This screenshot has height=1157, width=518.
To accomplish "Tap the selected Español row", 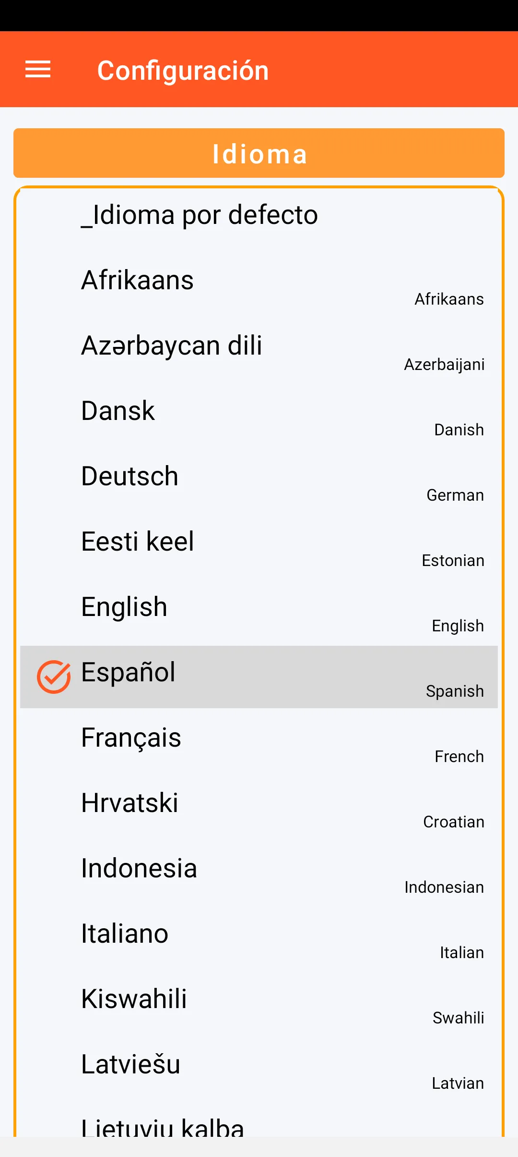I will tap(259, 677).
